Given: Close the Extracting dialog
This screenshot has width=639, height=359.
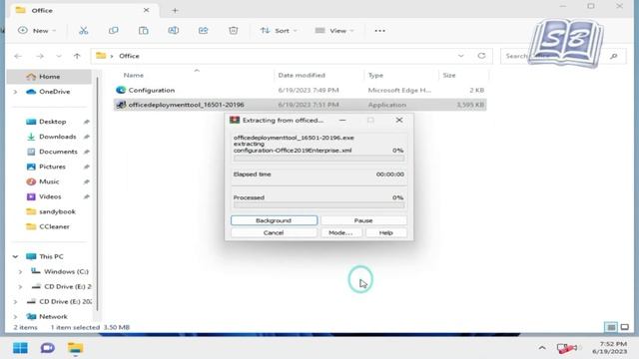Looking at the screenshot, I should (x=399, y=121).
